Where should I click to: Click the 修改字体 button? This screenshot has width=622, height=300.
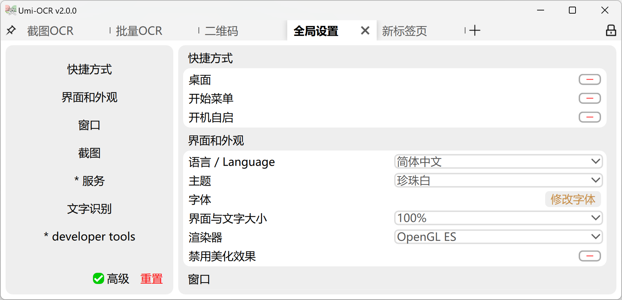573,199
